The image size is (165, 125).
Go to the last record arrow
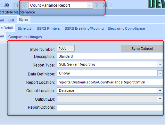coord(104,5)
